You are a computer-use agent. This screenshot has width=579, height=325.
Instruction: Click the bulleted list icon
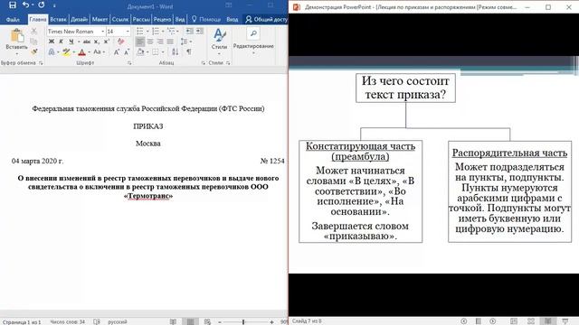[140, 32]
